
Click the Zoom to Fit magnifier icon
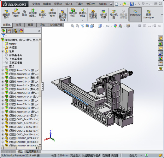click(x=73, y=26)
